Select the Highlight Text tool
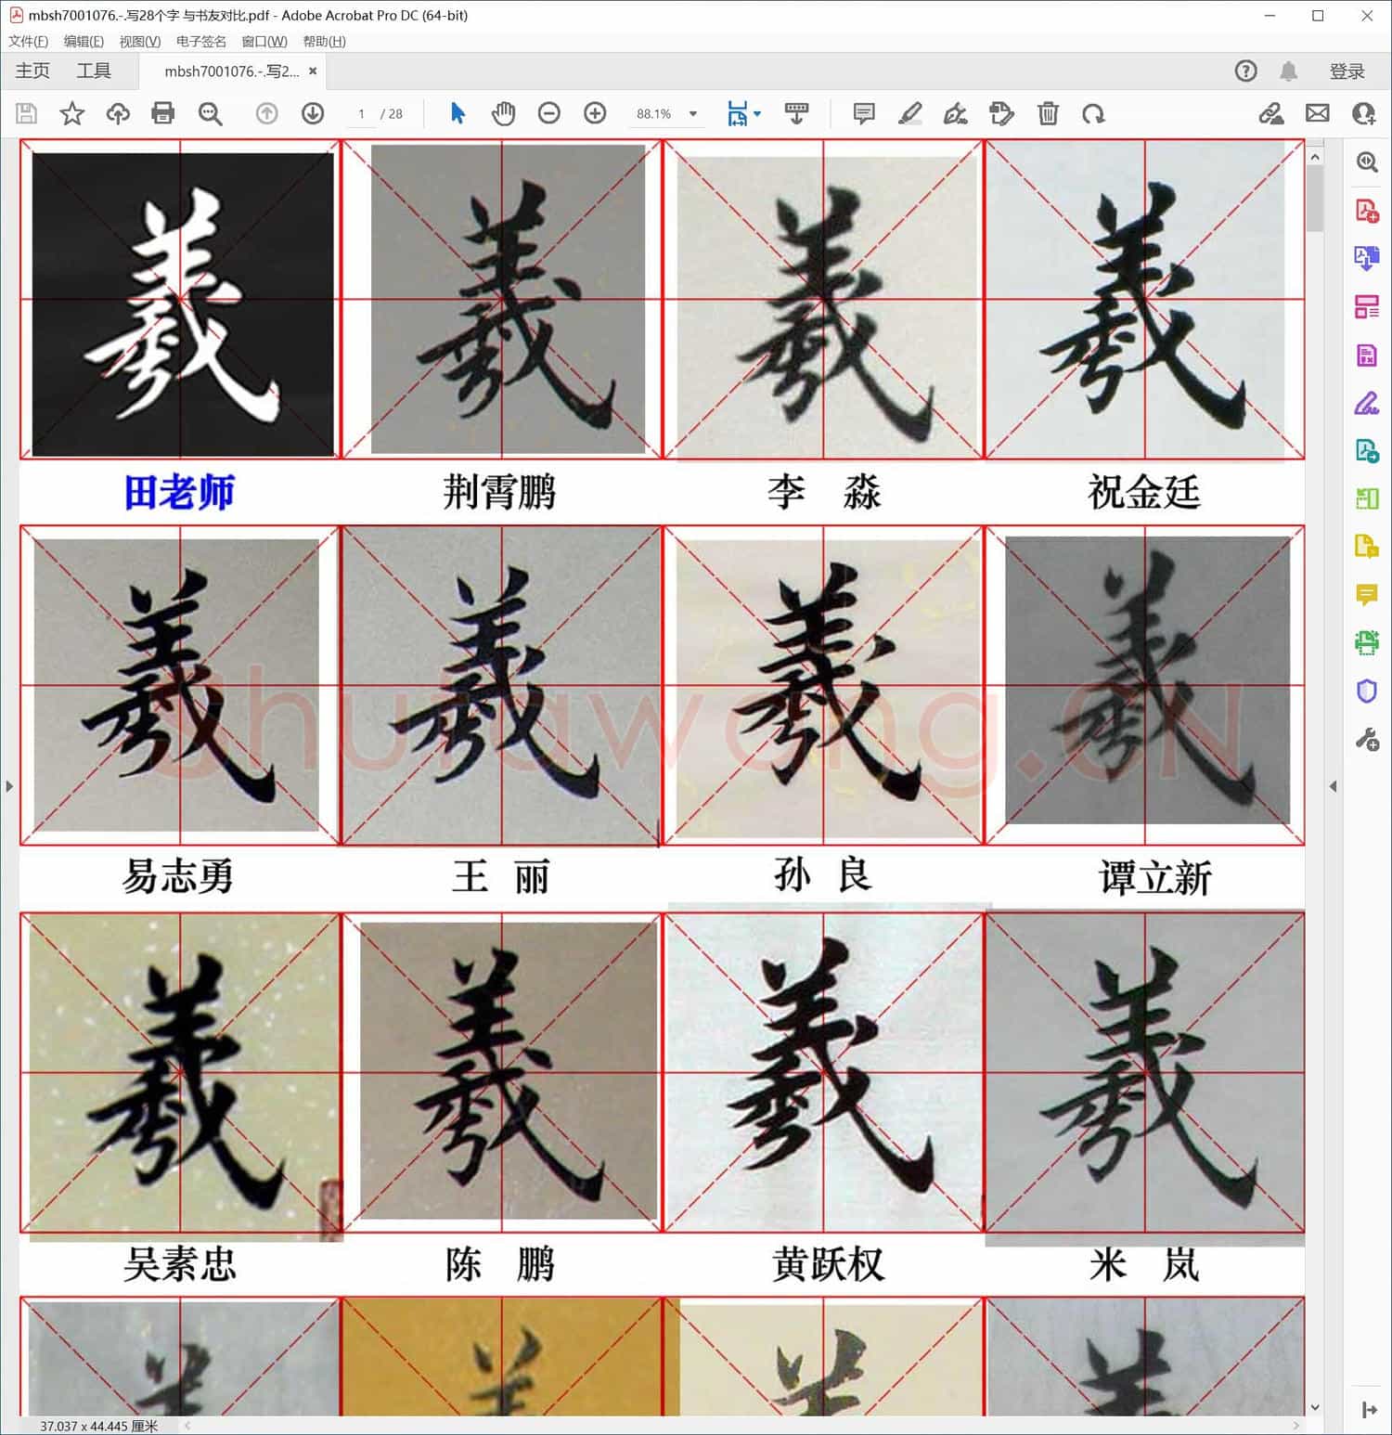1392x1435 pixels. coord(910,113)
